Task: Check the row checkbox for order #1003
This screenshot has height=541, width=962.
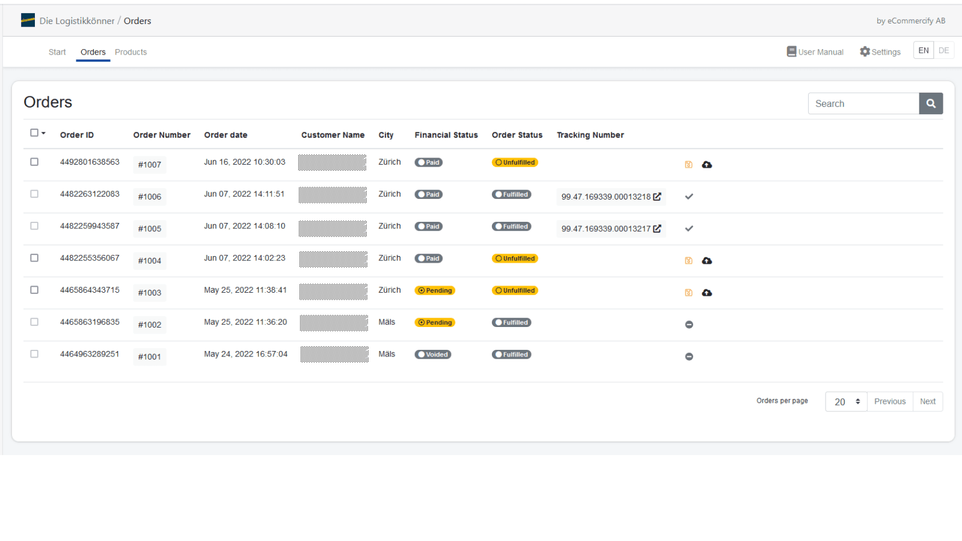Action: coord(34,290)
